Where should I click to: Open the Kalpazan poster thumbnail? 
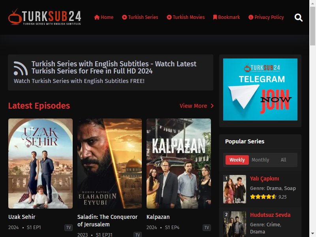[179, 164]
